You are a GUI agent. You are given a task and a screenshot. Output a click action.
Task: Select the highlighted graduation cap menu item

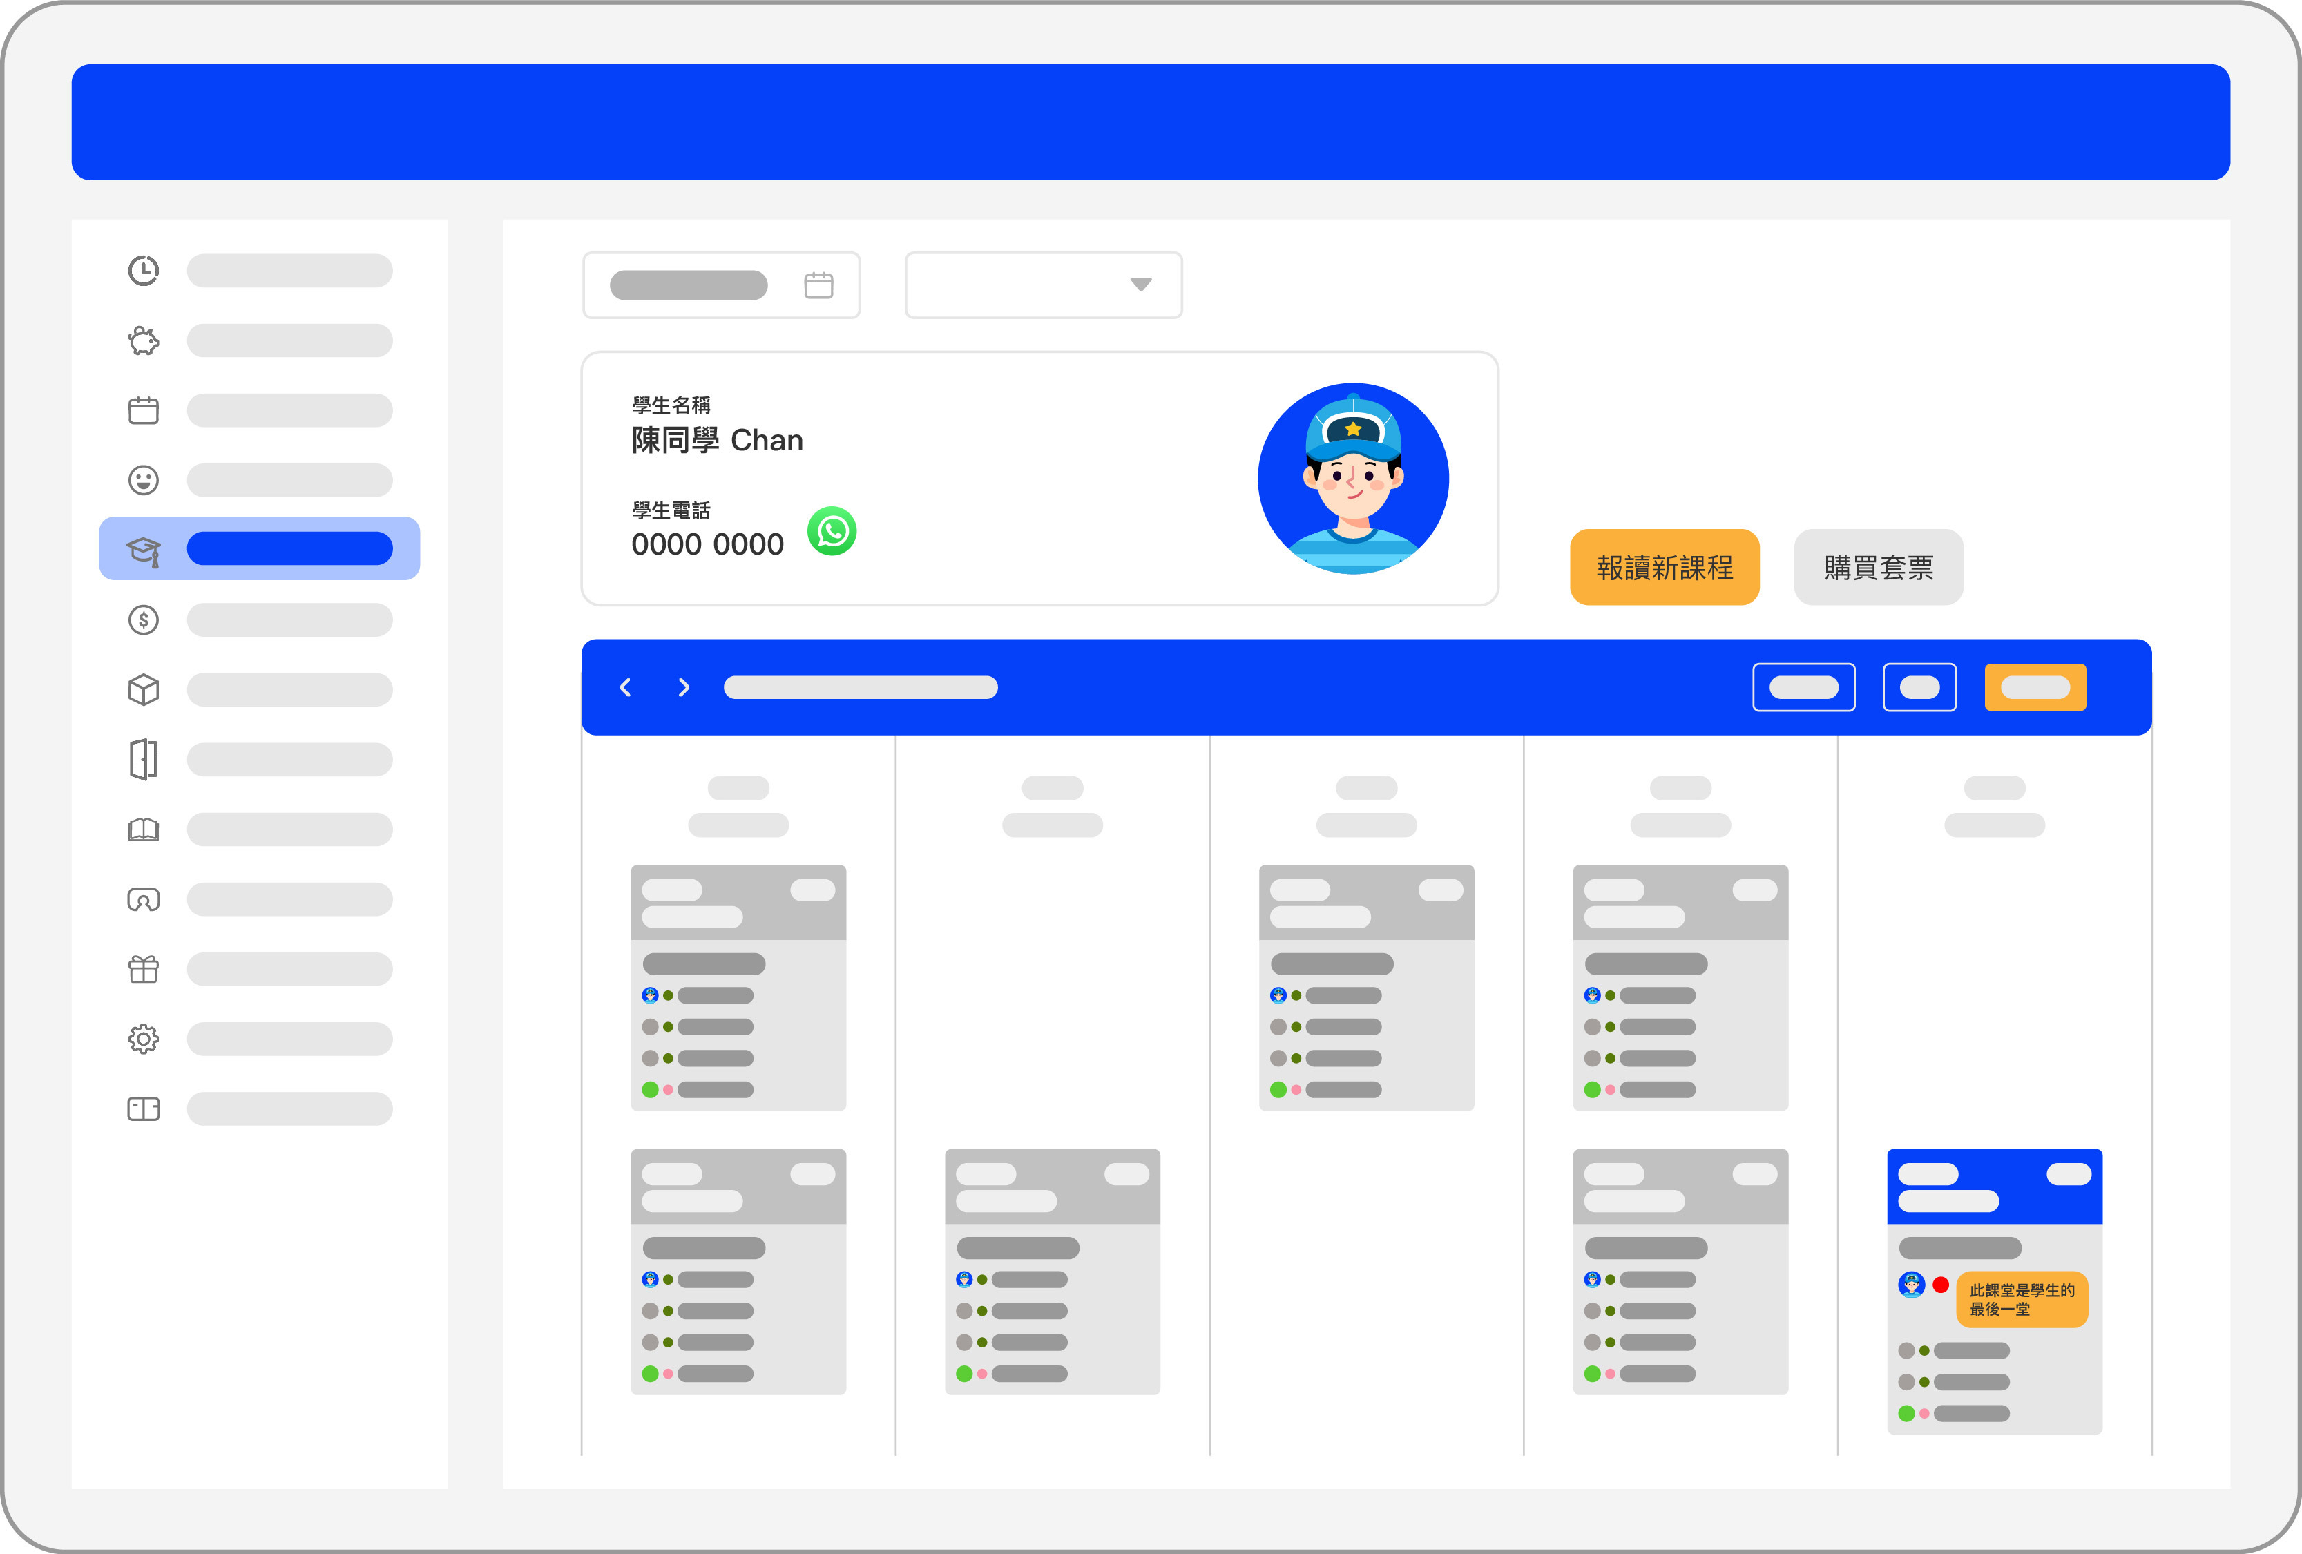coord(260,548)
